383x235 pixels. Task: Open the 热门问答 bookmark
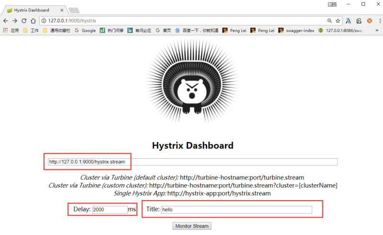pyautogui.click(x=112, y=30)
